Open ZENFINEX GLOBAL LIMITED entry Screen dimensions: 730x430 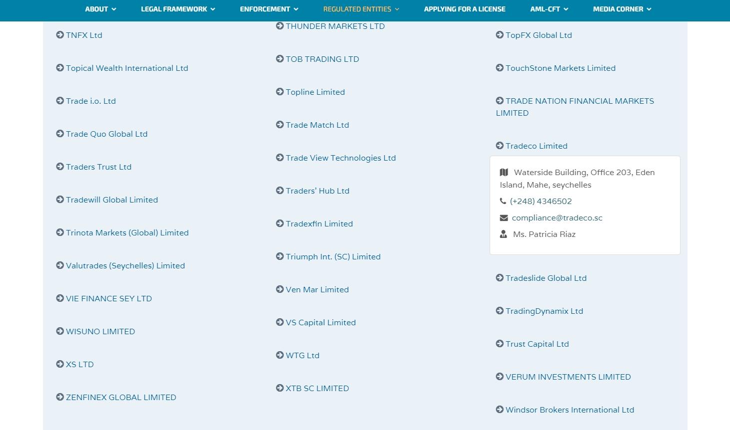click(x=121, y=397)
